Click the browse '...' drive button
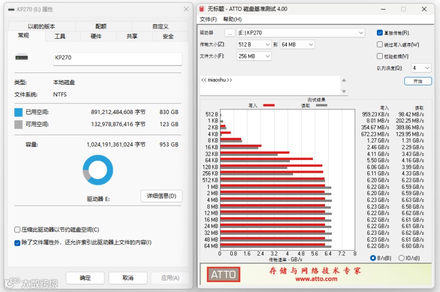Screen dimensions: 440x292 click(230, 33)
